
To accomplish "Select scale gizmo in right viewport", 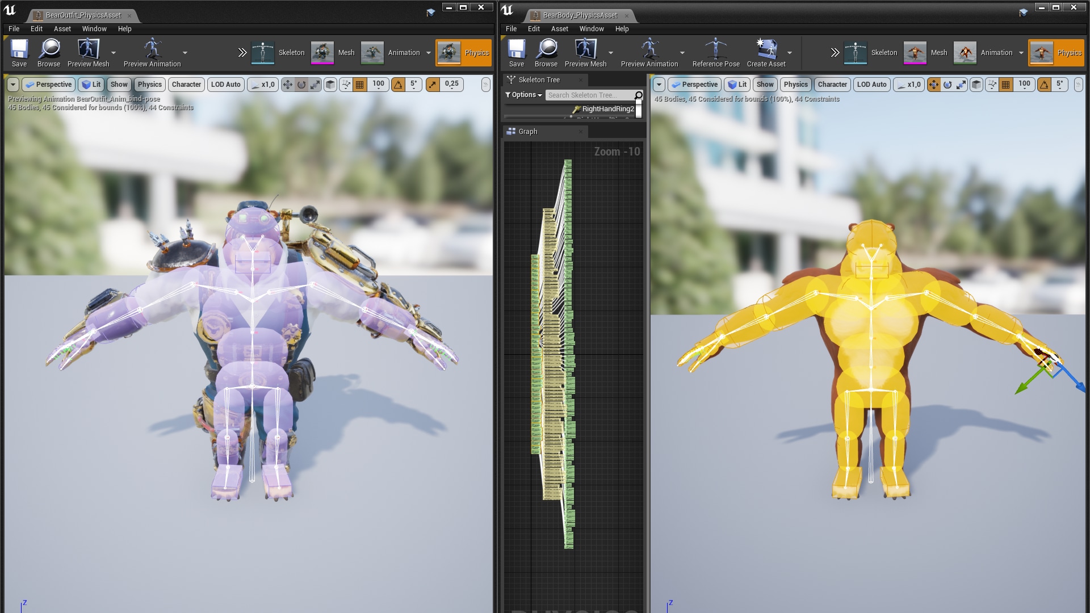I will [x=961, y=85].
